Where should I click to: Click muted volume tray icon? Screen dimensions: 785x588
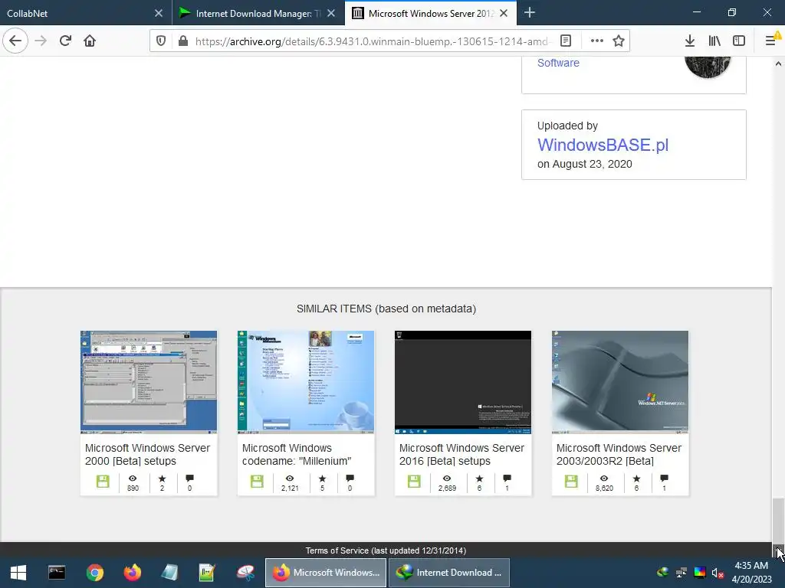coord(718,573)
